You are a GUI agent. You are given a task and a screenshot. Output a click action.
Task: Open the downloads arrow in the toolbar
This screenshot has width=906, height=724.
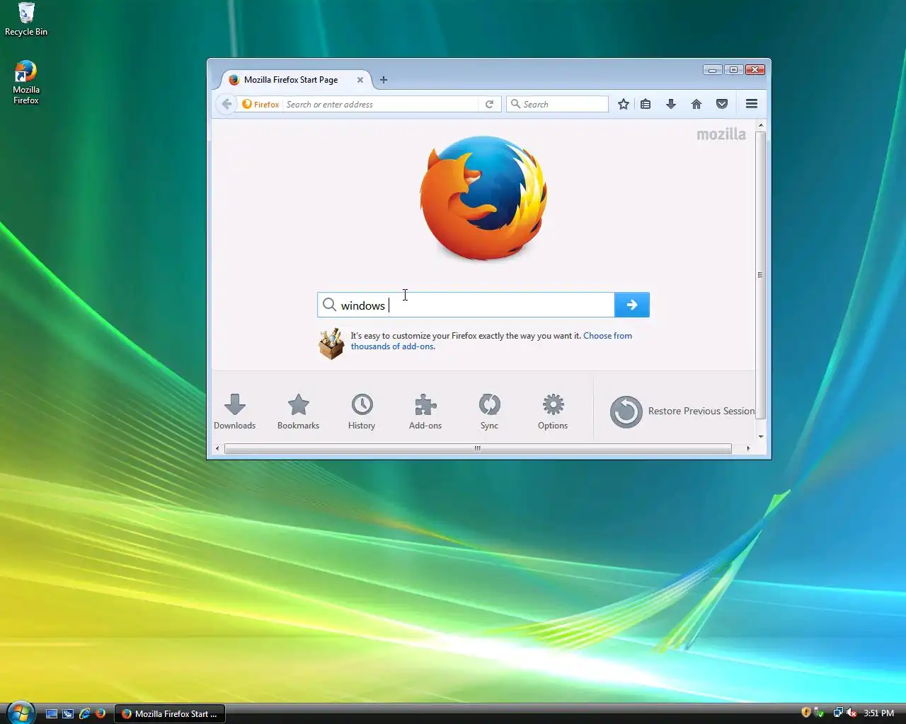tap(671, 104)
